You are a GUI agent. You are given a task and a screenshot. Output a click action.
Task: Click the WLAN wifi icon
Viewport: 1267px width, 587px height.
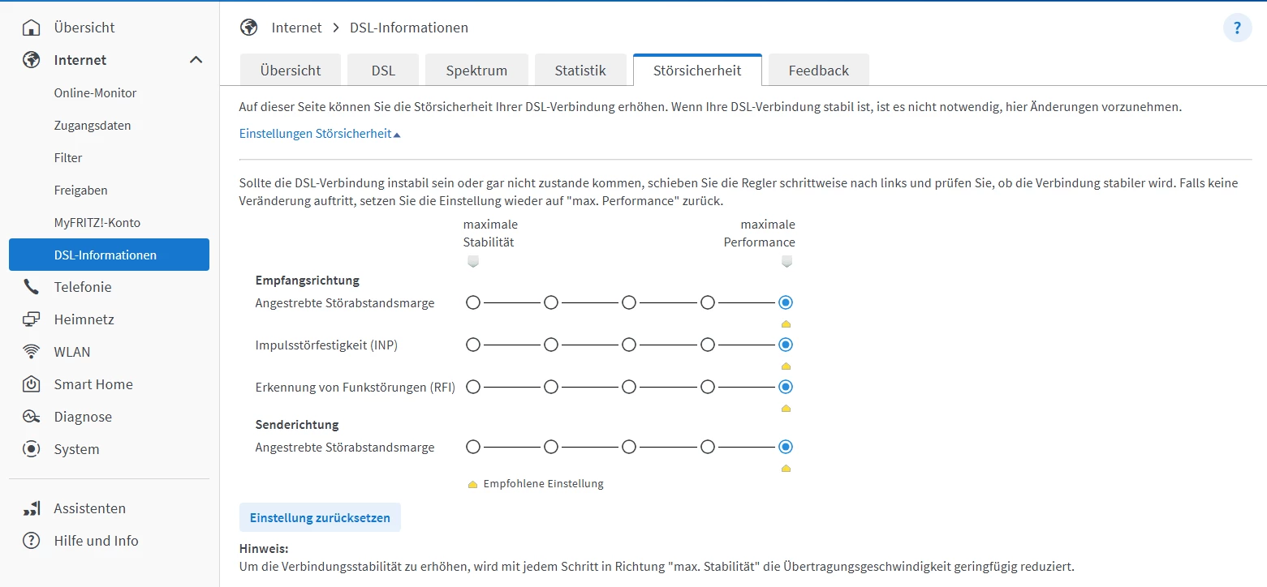coord(32,352)
